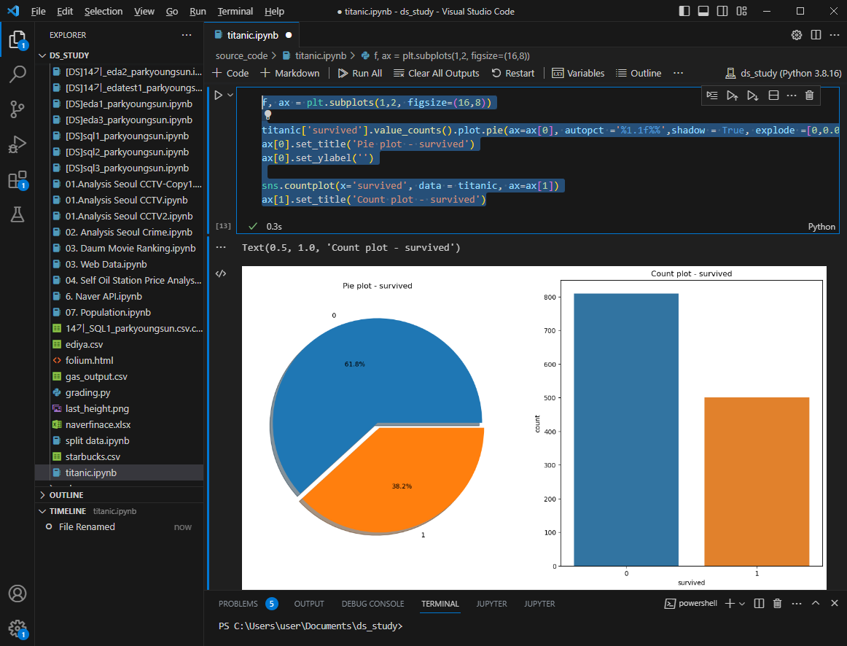Click the code lightbulb quick fix
This screenshot has height=646, width=847.
click(268, 114)
